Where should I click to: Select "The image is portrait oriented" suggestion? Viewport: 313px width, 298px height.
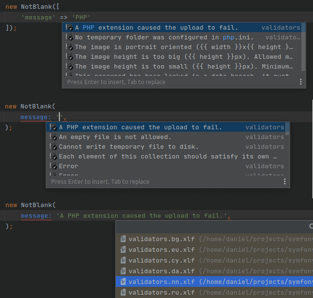(x=184, y=47)
